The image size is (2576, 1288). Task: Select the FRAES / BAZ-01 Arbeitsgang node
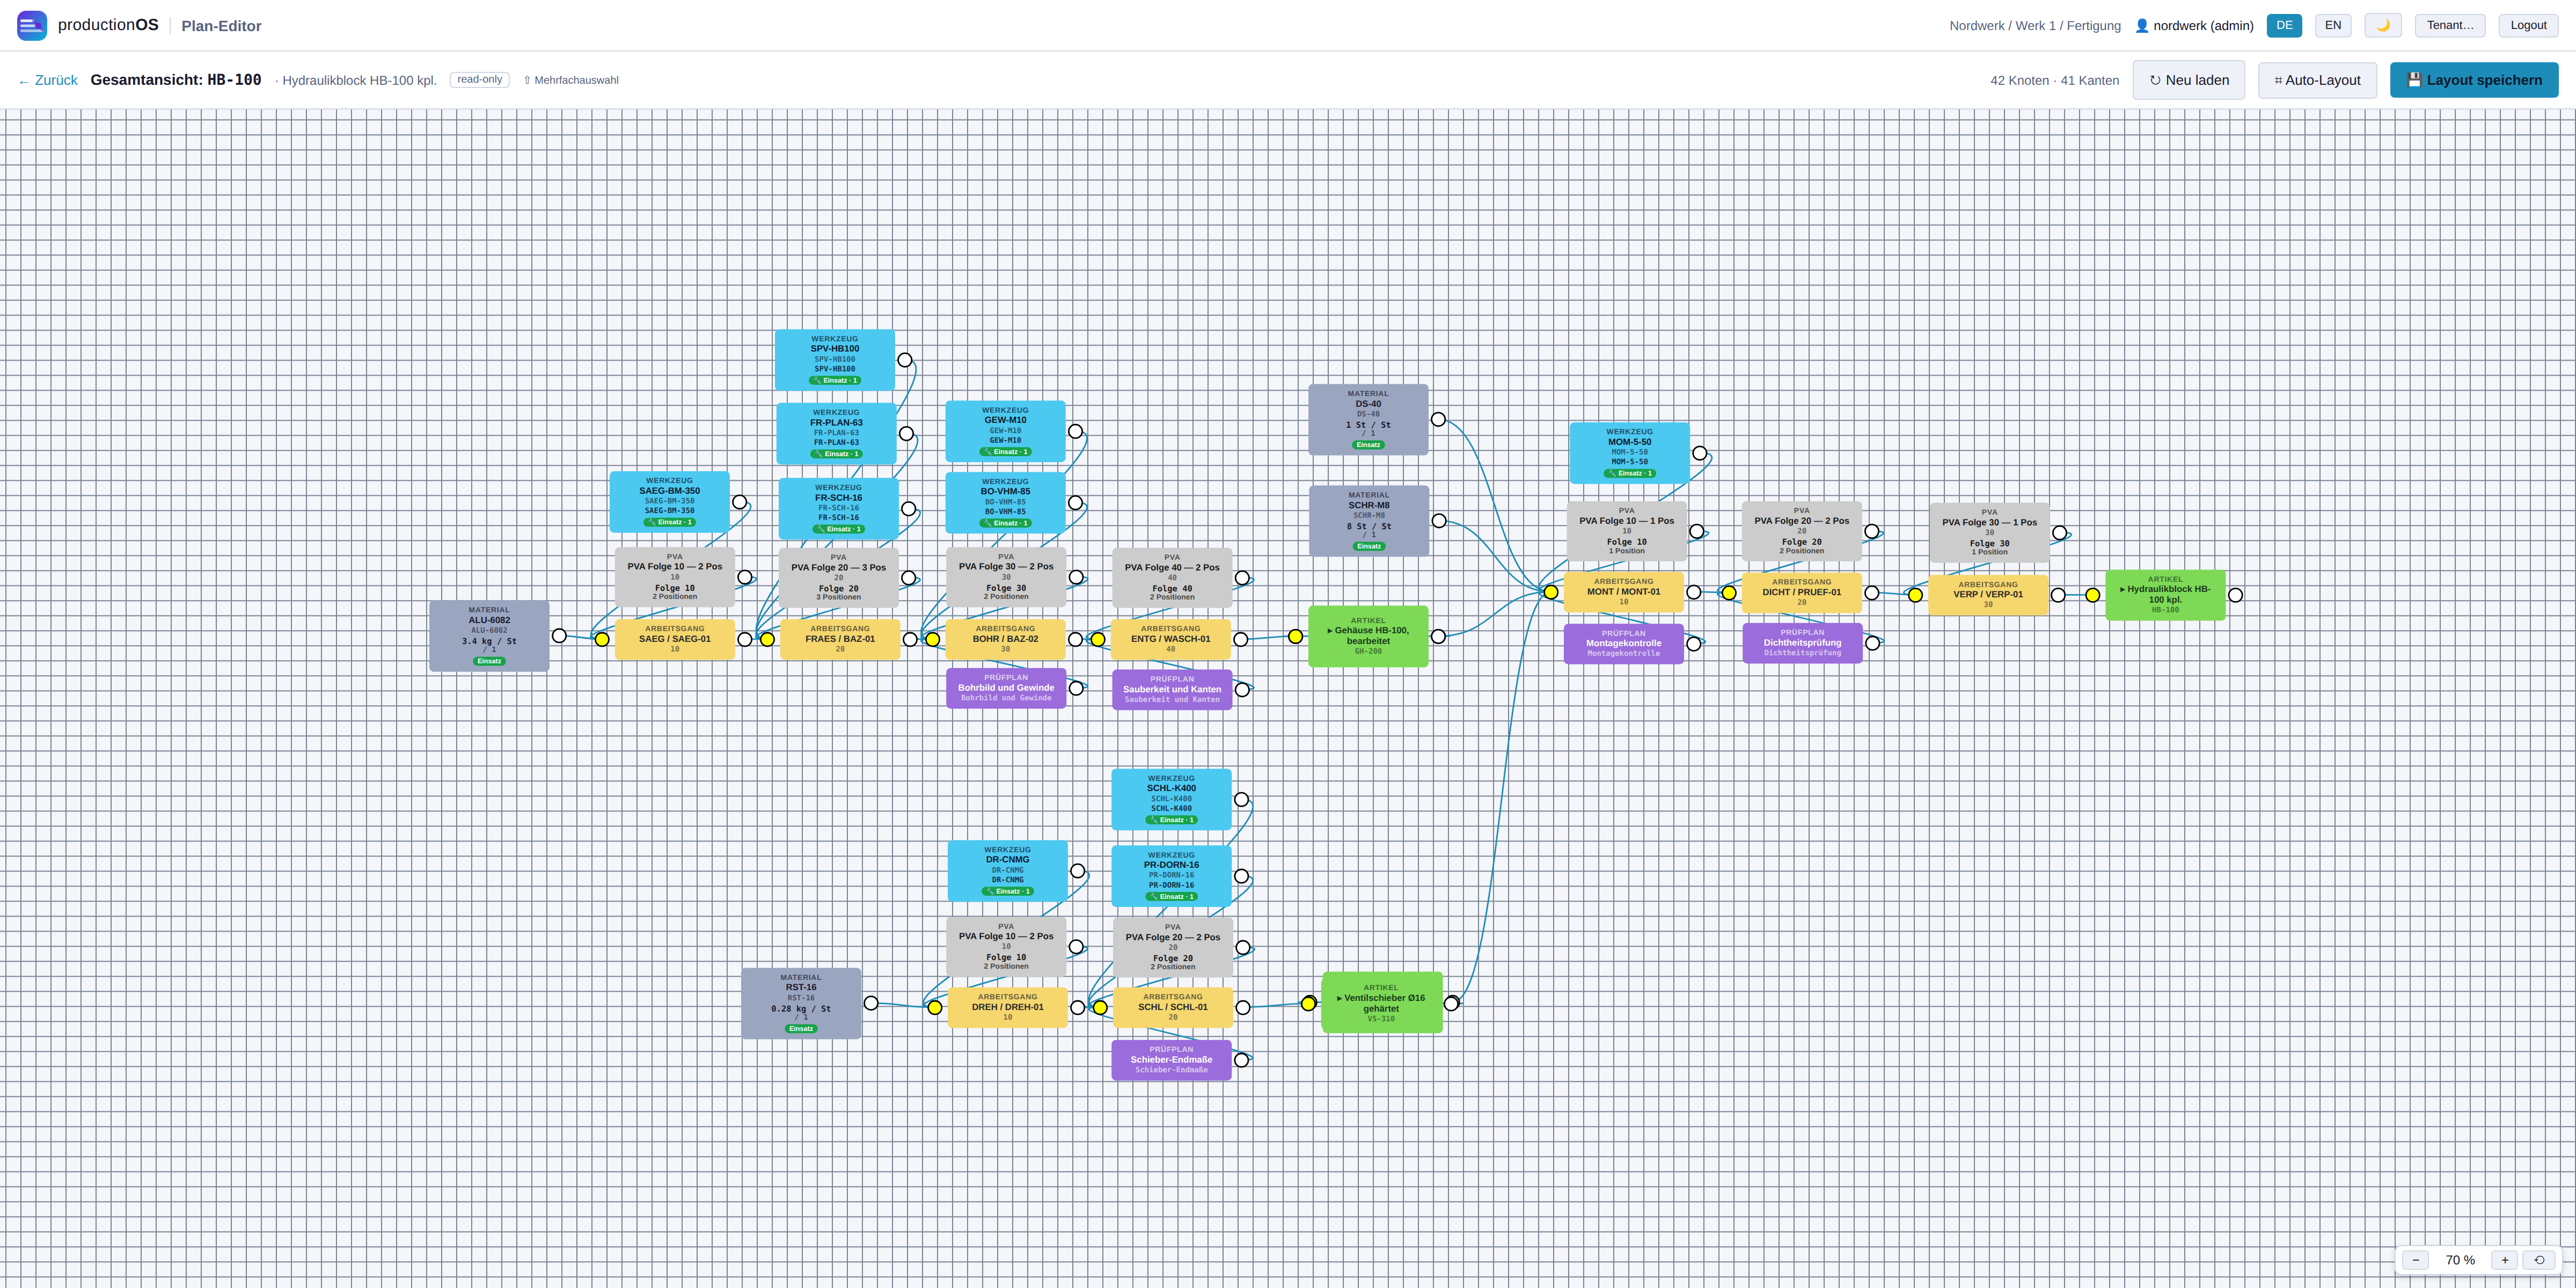pyautogui.click(x=840, y=639)
